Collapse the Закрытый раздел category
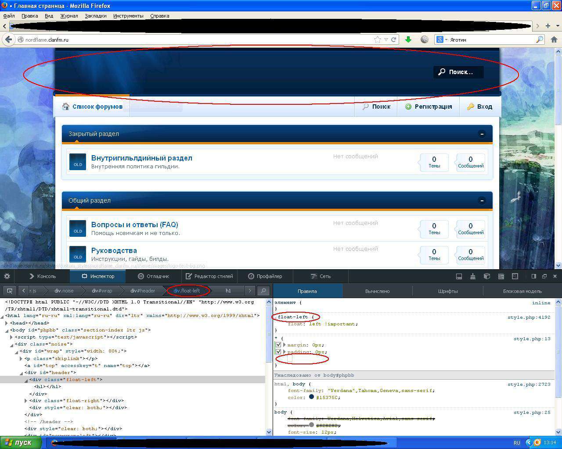The width and height of the screenshot is (562, 449). [482, 134]
